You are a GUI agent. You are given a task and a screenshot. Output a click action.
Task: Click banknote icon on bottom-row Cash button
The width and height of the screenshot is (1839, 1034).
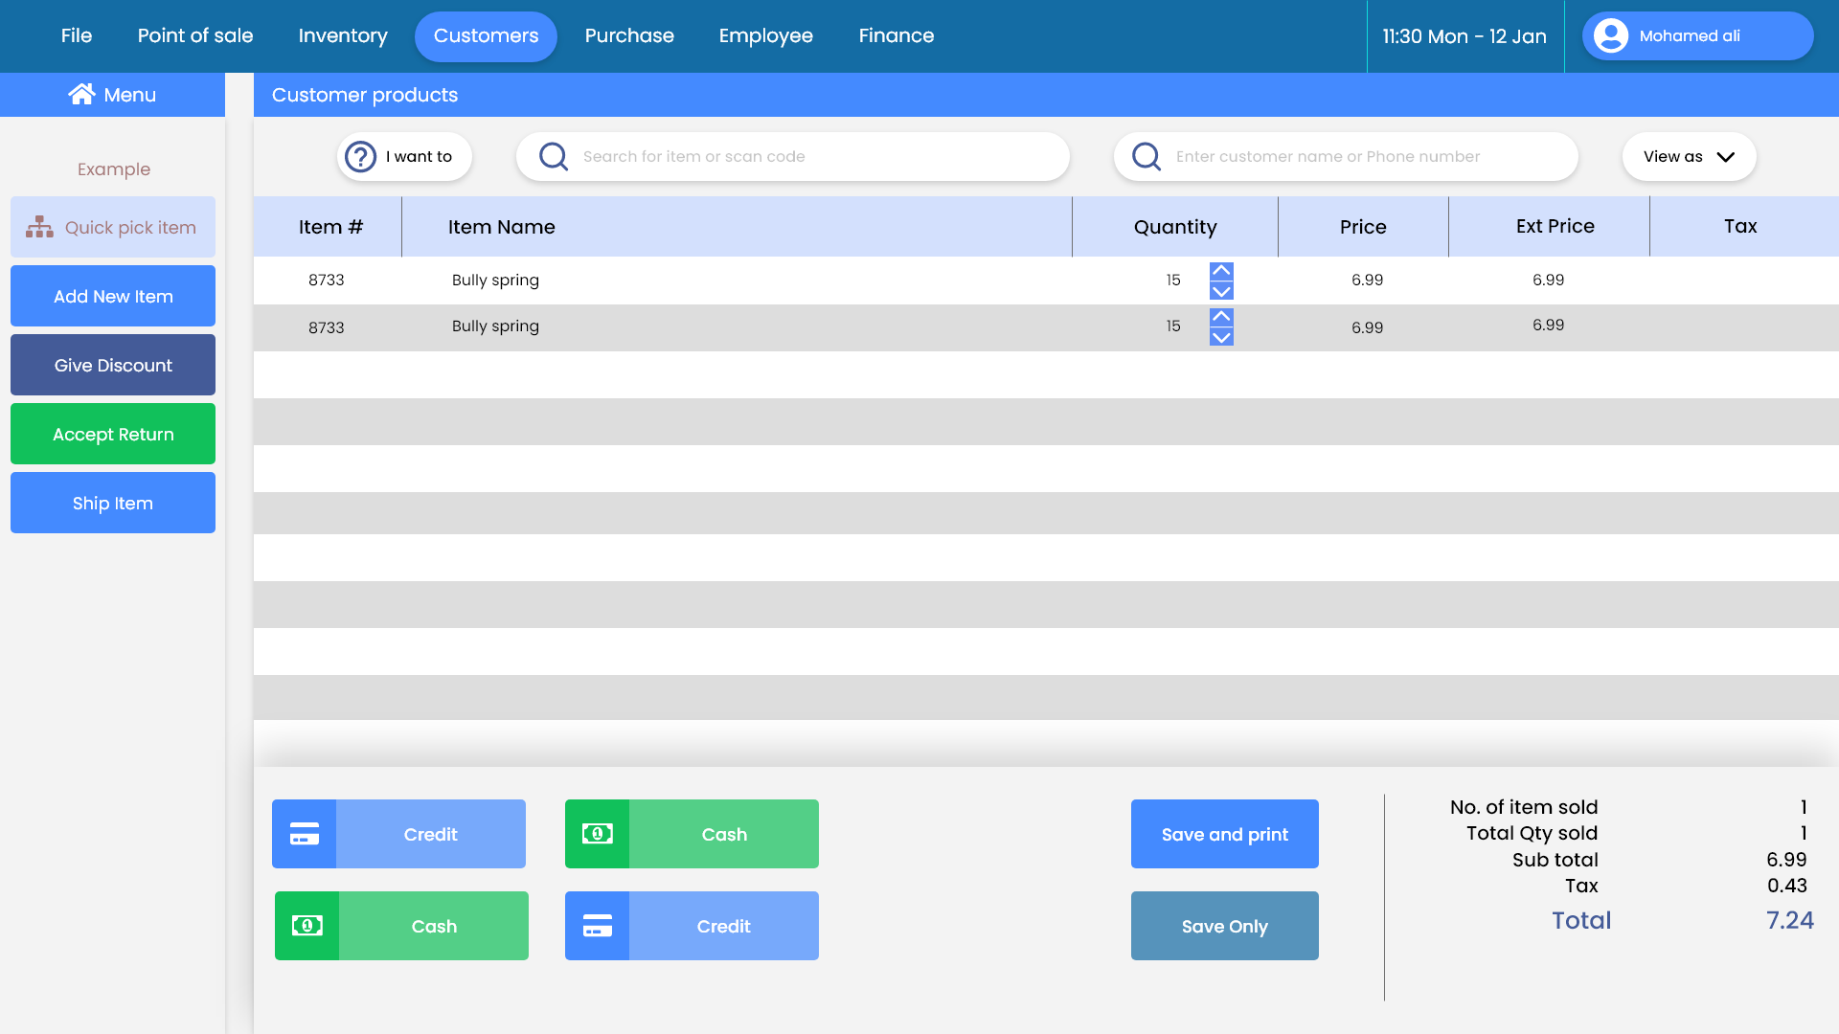[x=307, y=926]
